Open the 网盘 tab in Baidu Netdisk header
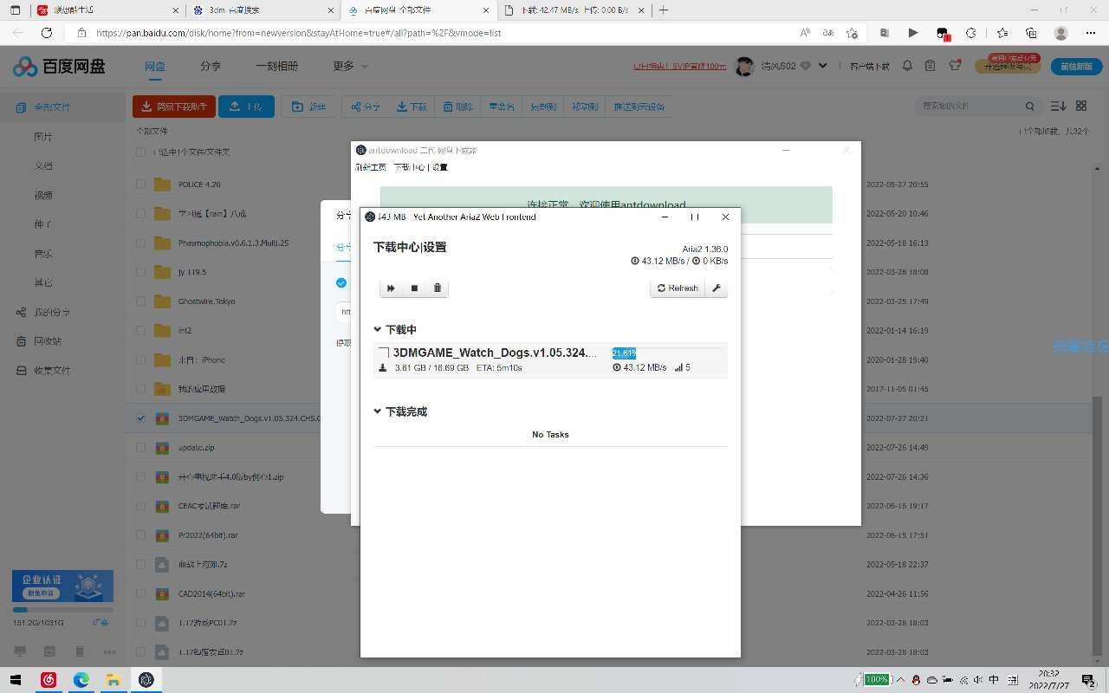Screen dimensions: 1109x693 pos(155,67)
